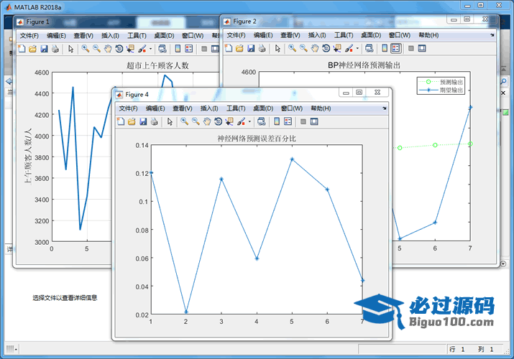The image size is (514, 359).
Task: Click 选择文件以查看详细信息 text in MATLAB
Action: coord(65,298)
